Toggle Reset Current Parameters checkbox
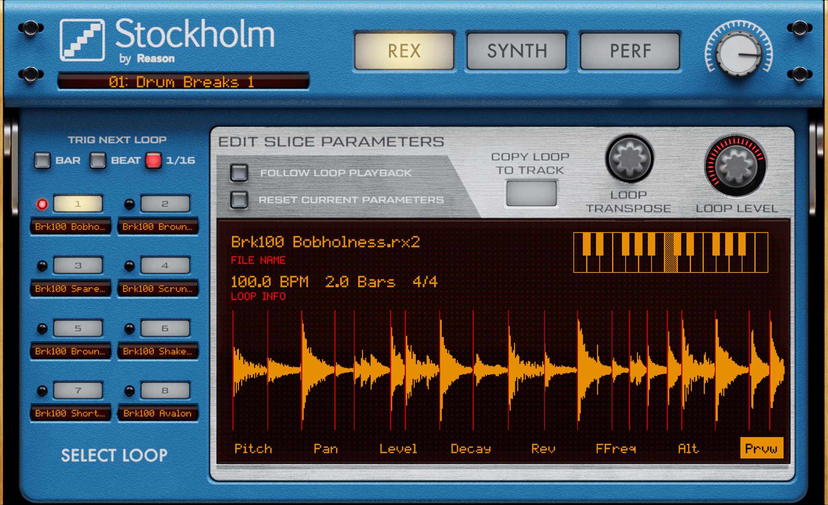 point(239,200)
